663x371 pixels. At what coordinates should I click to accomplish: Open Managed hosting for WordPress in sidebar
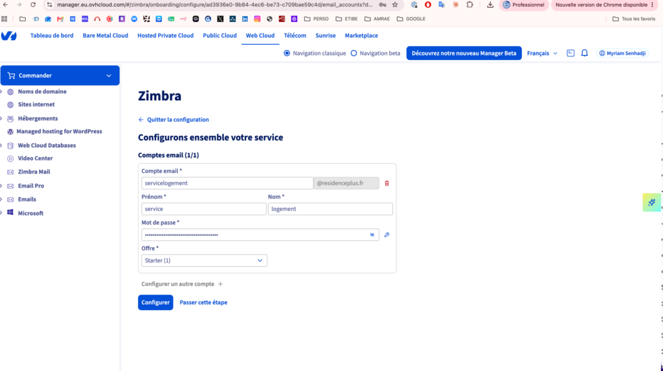[59, 131]
